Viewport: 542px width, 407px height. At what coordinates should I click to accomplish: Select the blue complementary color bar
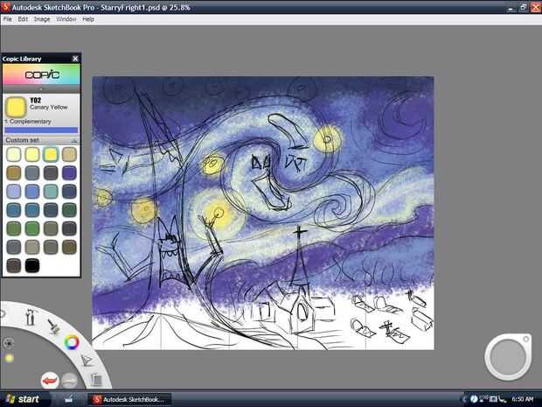[41, 130]
